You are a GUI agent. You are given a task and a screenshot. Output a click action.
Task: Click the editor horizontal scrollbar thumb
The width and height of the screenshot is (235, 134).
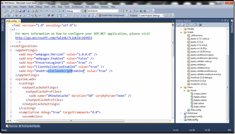(x=71, y=121)
